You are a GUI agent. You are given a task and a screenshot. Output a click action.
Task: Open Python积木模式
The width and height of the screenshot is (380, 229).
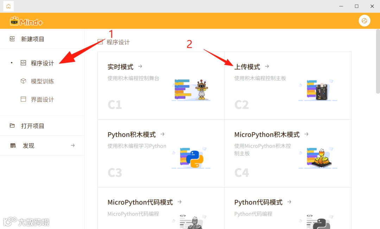pos(132,134)
